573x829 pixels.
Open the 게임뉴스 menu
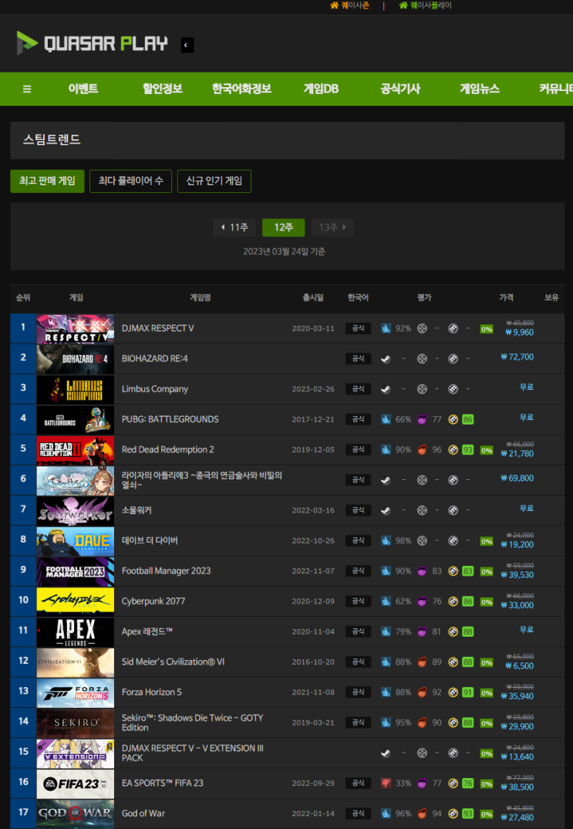[x=479, y=89]
